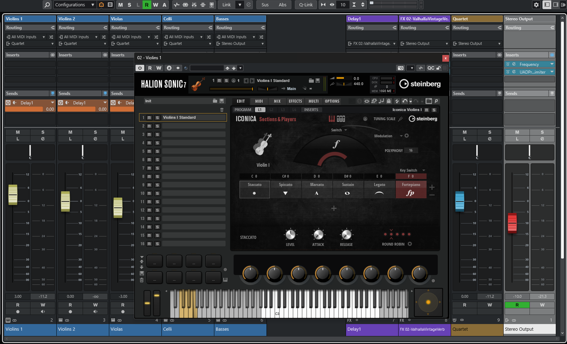Click the polyphony value field showing 16

tap(411, 151)
